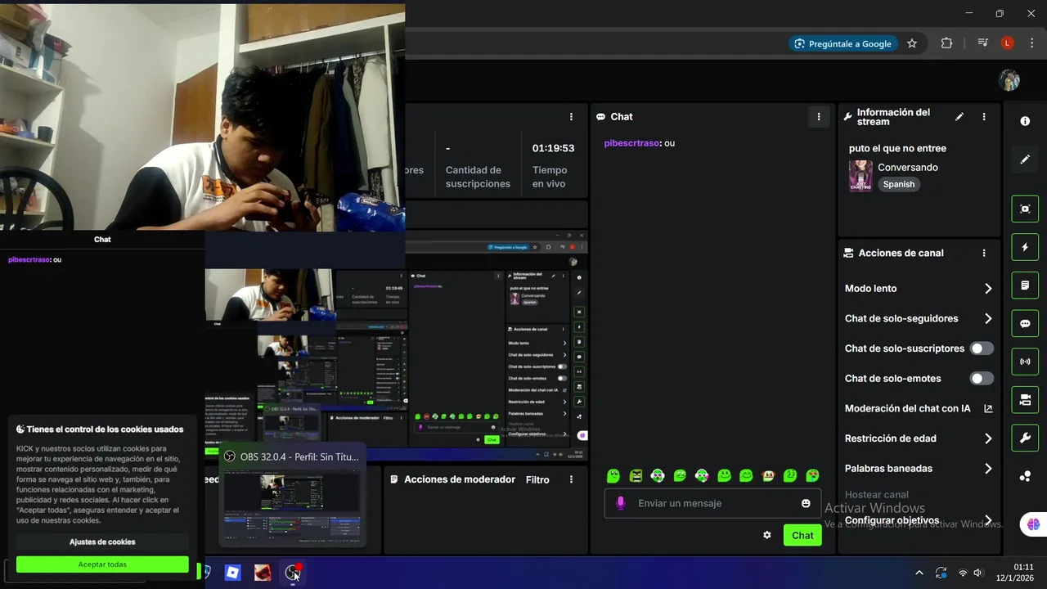Click the stream title puto el que no entre
Image resolution: width=1047 pixels, height=589 pixels.
pos(897,148)
